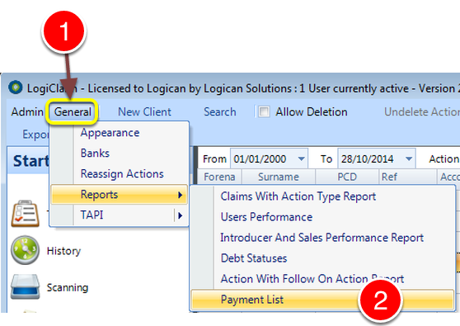
Task: Open the To date dropdown arrow
Action: (409, 158)
